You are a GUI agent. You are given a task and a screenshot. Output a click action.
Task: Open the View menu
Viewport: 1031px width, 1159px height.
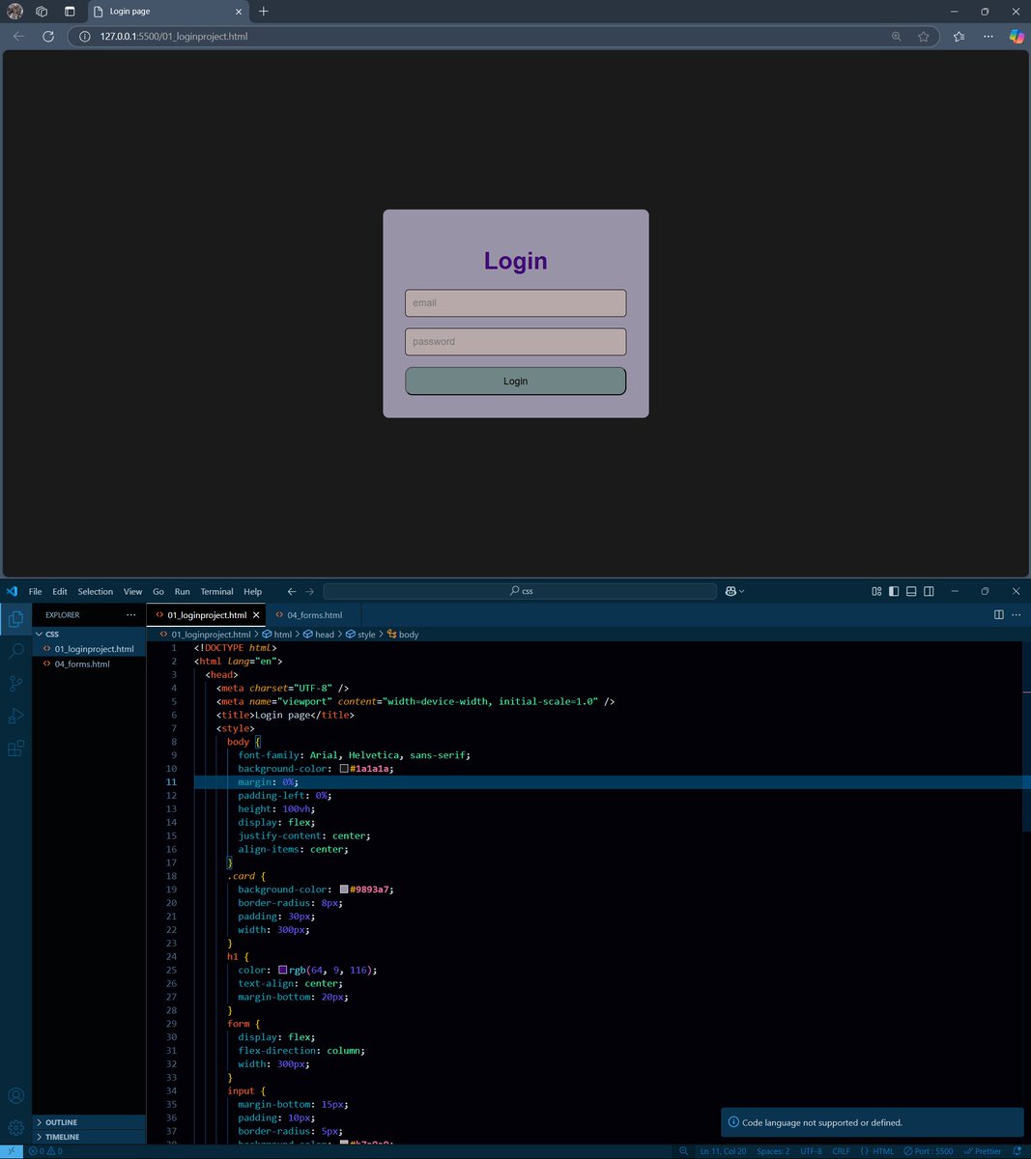pos(133,591)
